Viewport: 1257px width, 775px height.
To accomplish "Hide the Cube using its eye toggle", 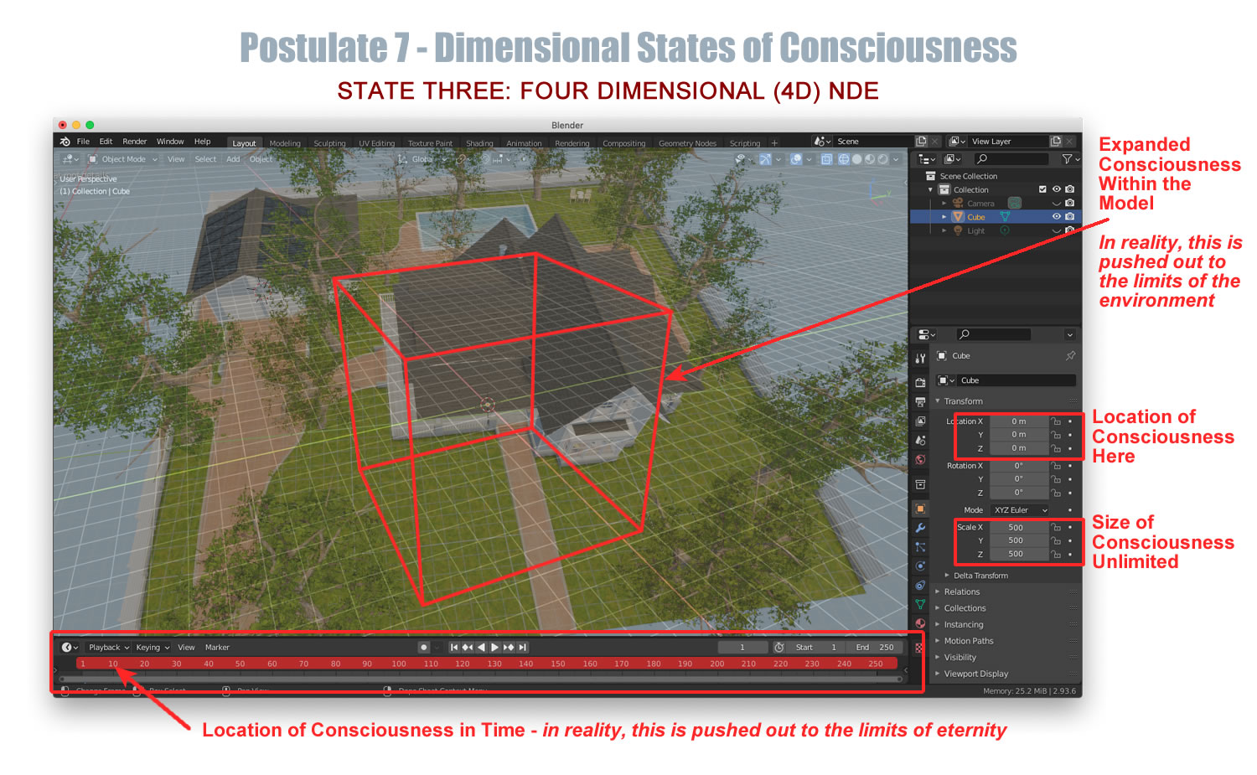I will point(1057,217).
